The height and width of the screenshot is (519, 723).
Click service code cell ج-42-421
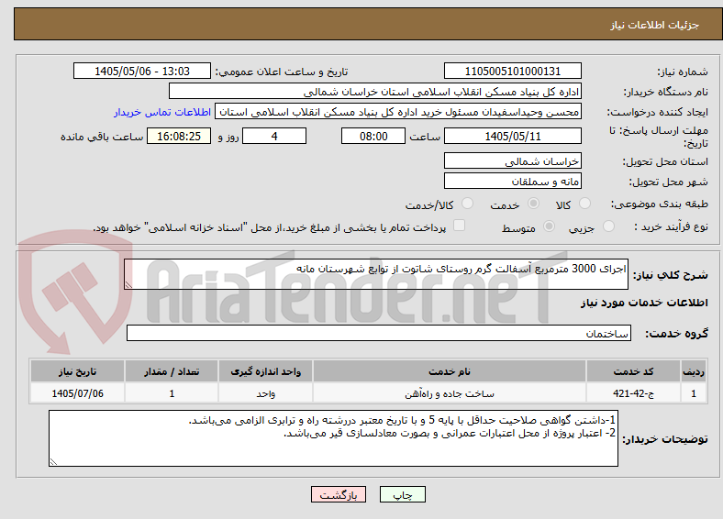pos(634,393)
